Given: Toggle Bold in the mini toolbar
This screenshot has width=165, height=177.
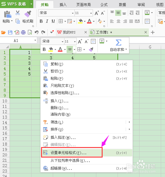Looking at the screenshot, I should click(x=44, y=49).
